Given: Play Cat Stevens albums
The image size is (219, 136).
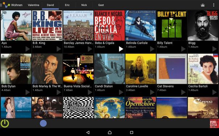Looking at the screenshot, I should (x=183, y=92).
